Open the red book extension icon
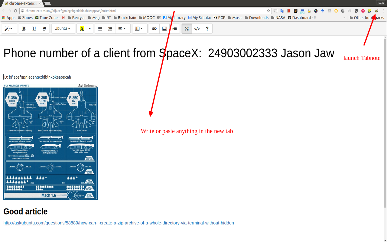Viewport: 387px width, 242px height. [289, 11]
